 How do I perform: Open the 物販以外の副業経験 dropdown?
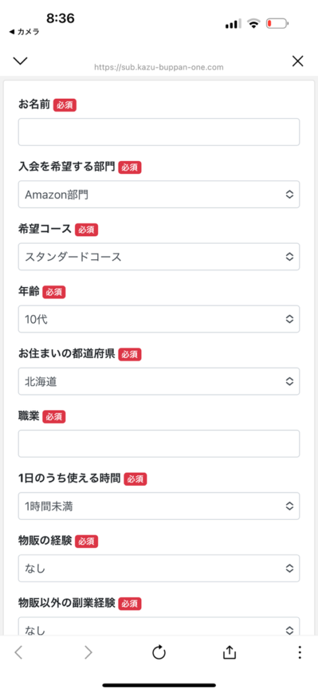click(159, 626)
